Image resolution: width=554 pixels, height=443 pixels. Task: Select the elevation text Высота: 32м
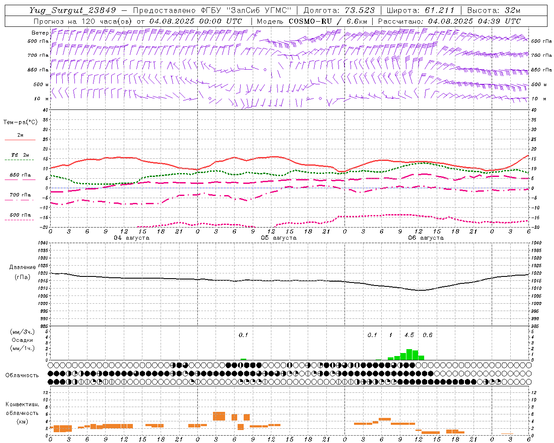pyautogui.click(x=493, y=10)
